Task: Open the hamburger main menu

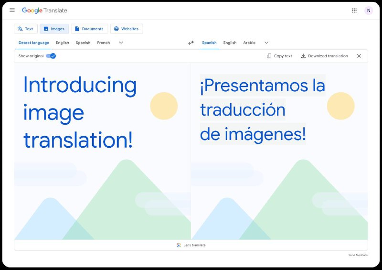Action: [x=12, y=10]
